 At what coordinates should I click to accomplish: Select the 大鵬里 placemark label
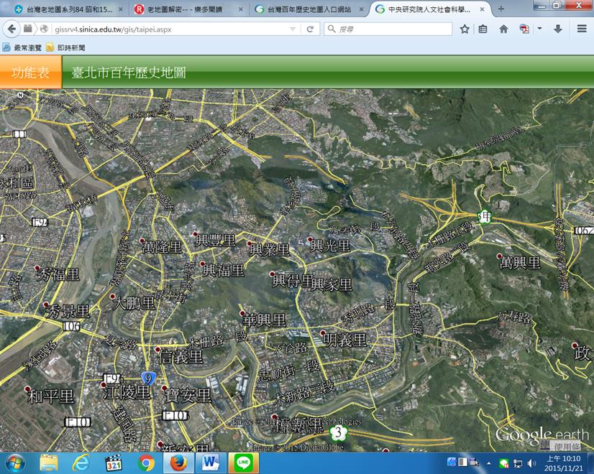coord(133,303)
